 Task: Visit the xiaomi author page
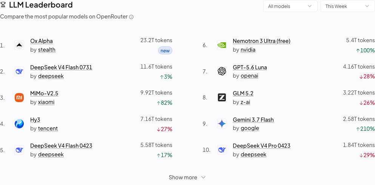(46, 102)
